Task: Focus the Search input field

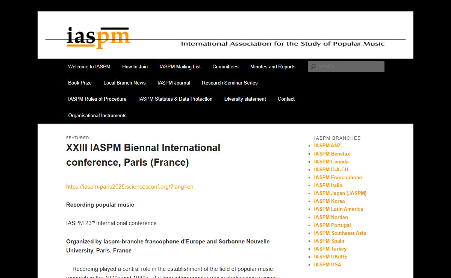Action: (x=346, y=66)
